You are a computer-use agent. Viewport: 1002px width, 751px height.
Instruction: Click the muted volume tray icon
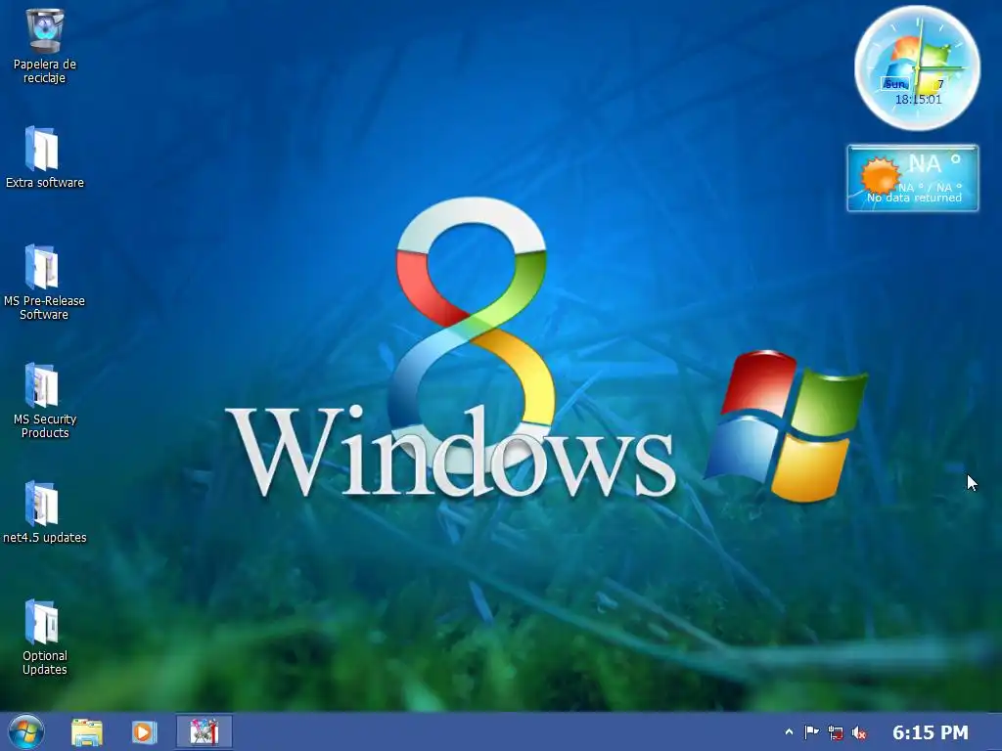(x=859, y=733)
